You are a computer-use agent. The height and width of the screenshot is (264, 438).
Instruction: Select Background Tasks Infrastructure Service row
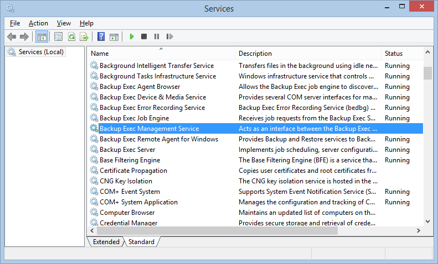[256, 76]
